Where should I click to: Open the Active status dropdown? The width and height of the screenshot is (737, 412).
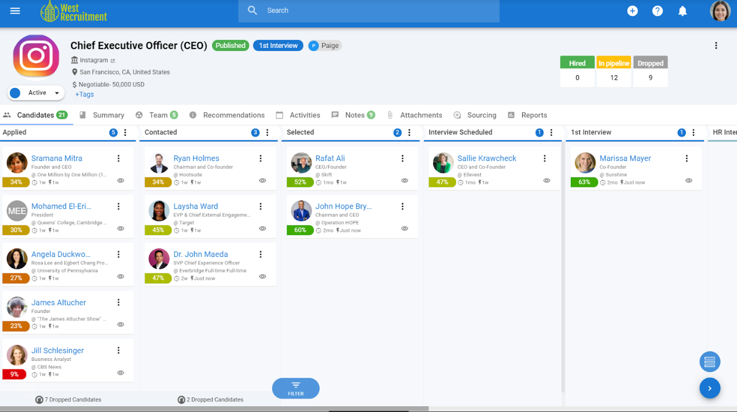coord(36,93)
